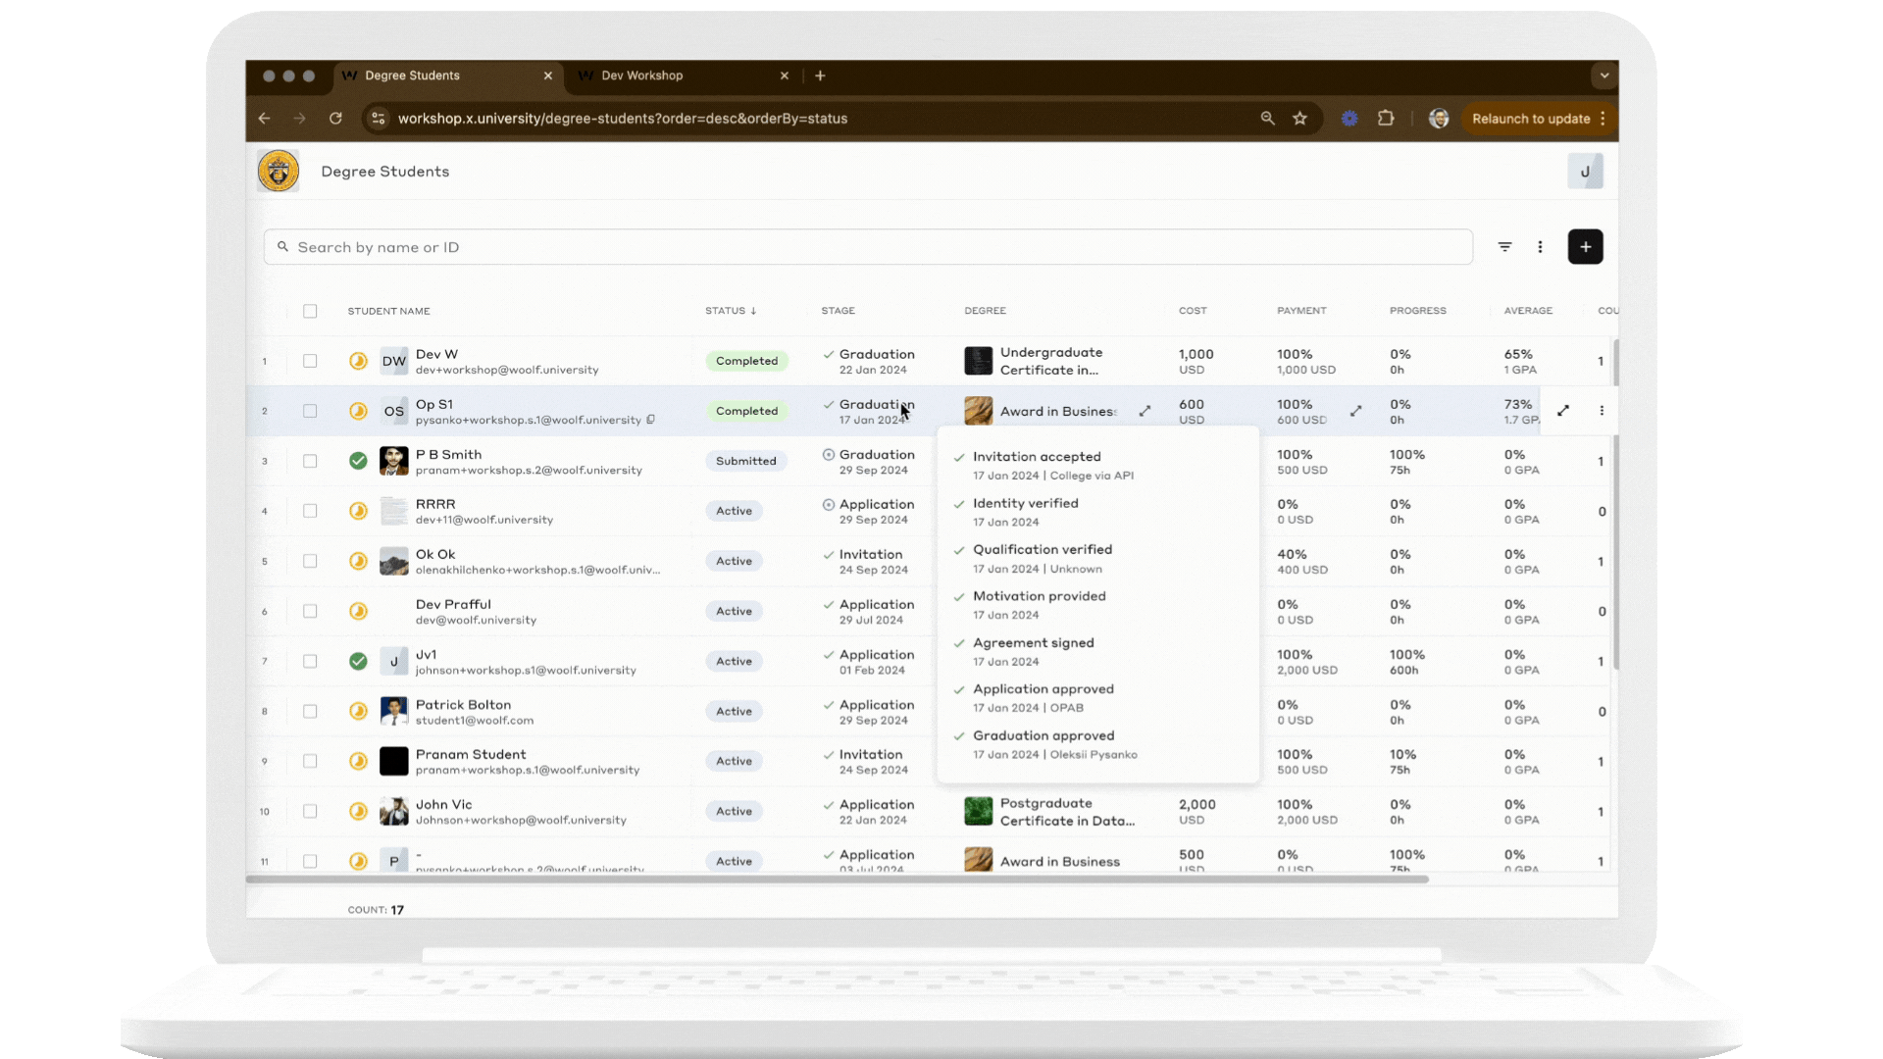Focus the Search by name or ID field
Screen dimensions: 1883x1059
point(868,247)
